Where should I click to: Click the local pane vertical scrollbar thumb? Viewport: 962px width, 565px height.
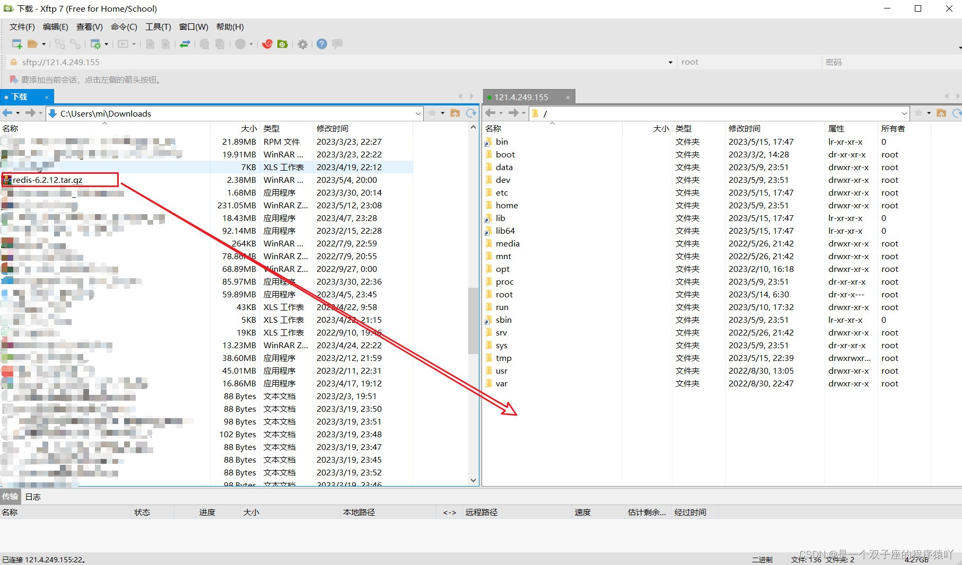473,321
